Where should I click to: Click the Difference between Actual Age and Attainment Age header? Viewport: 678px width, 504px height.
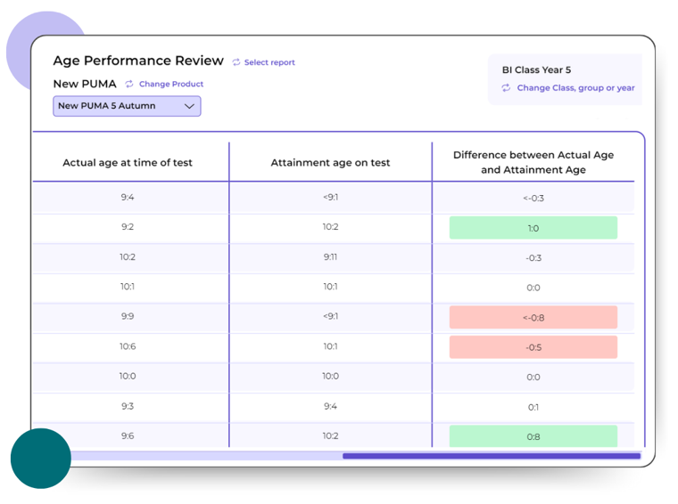533,162
